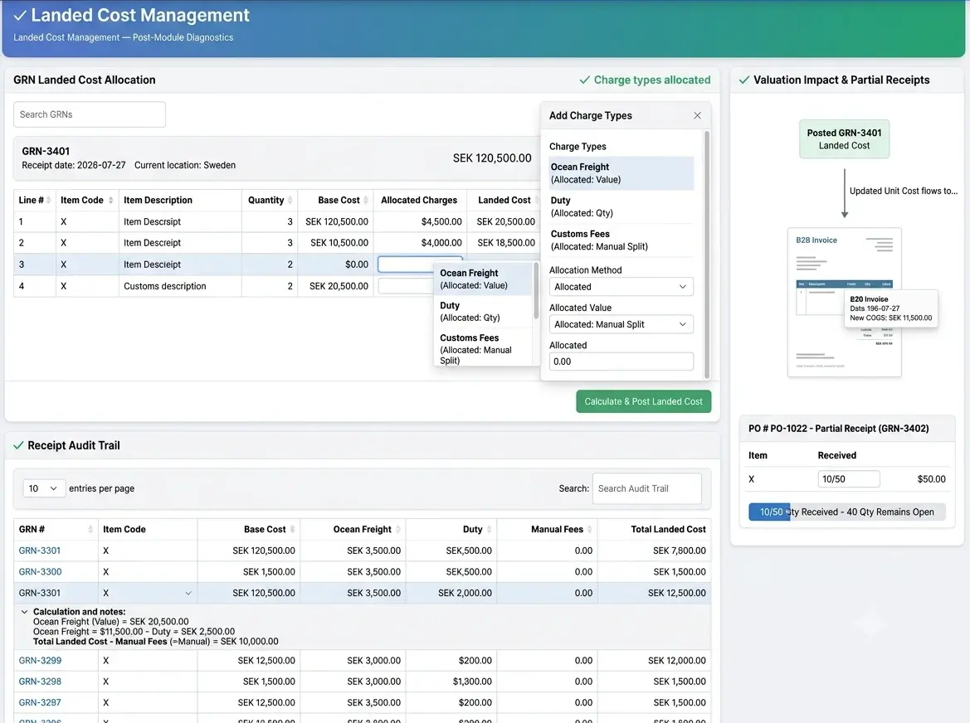The image size is (970, 723).
Task: Click Total Landed Cost SEK 12,500.00 cell
Action: coord(677,593)
